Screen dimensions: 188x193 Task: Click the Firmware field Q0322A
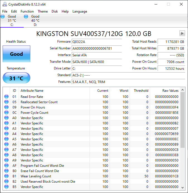(x=97, y=42)
